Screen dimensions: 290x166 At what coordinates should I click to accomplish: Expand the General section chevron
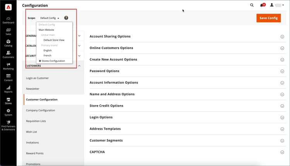(x=79, y=36)
